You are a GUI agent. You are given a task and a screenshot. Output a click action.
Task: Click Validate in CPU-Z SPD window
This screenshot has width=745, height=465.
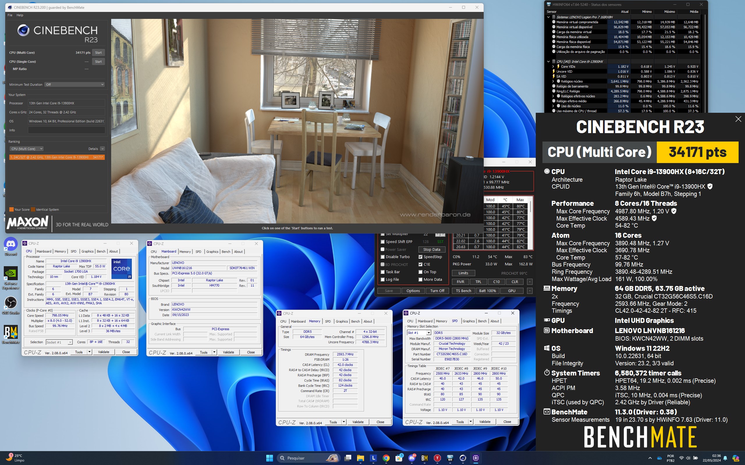485,422
